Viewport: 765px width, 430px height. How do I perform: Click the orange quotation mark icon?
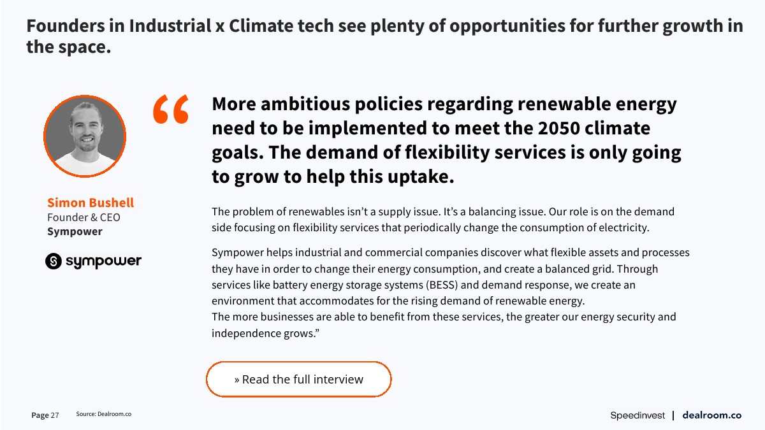coord(171,110)
